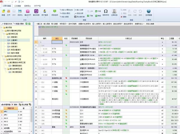Click 导入数据 in grid toolbar
180x134 pixels.
click(54, 24)
